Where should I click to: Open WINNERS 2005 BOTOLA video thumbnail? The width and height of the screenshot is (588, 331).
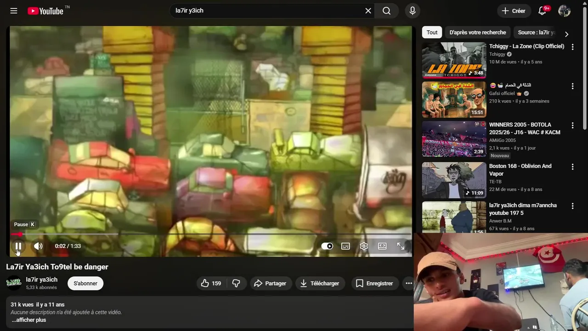click(454, 139)
